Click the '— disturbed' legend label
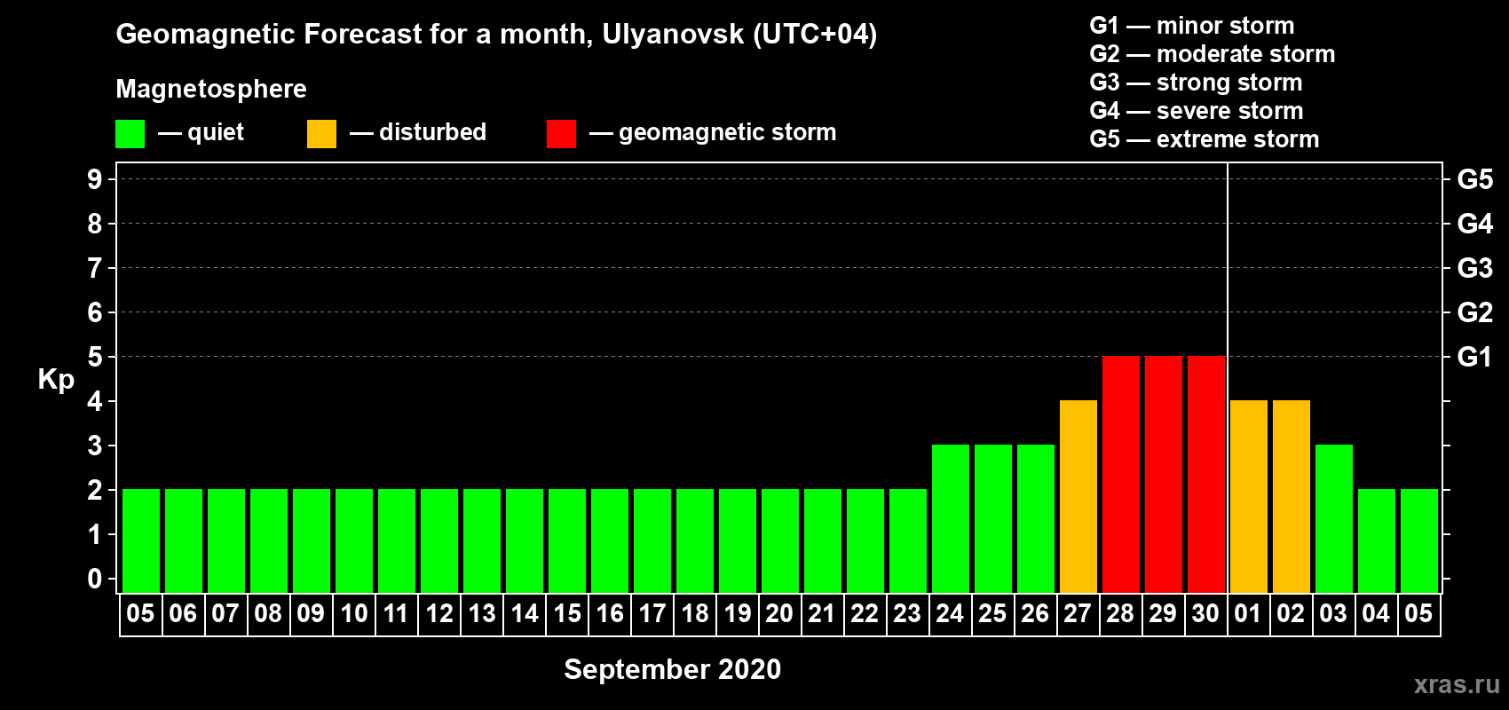This screenshot has width=1509, height=710. coord(418,132)
